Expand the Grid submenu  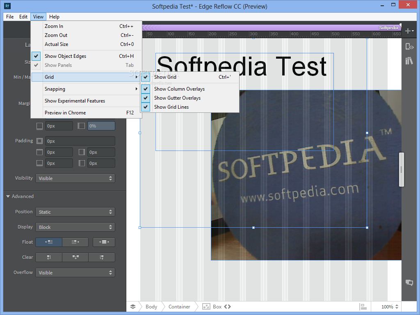86,77
